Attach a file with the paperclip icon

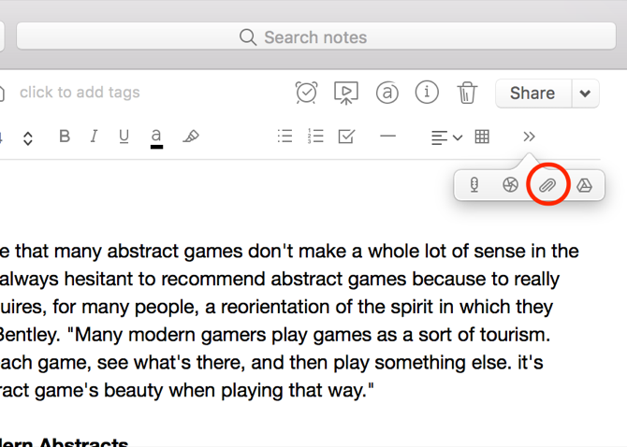coord(547,185)
